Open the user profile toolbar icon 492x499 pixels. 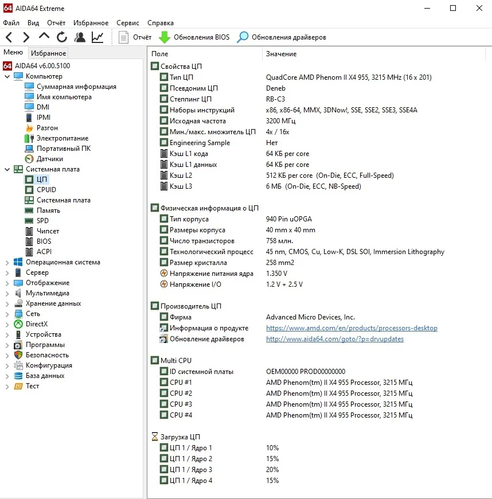click(x=80, y=37)
